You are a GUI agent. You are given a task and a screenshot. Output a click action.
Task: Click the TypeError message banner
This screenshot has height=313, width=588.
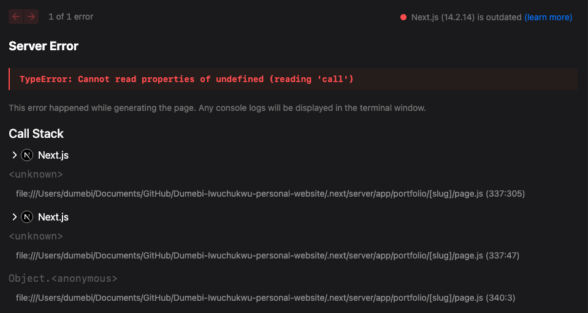(x=293, y=80)
